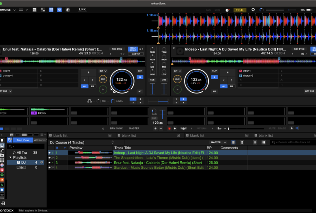Click the tree search magnifier icon

click(x=11, y=146)
